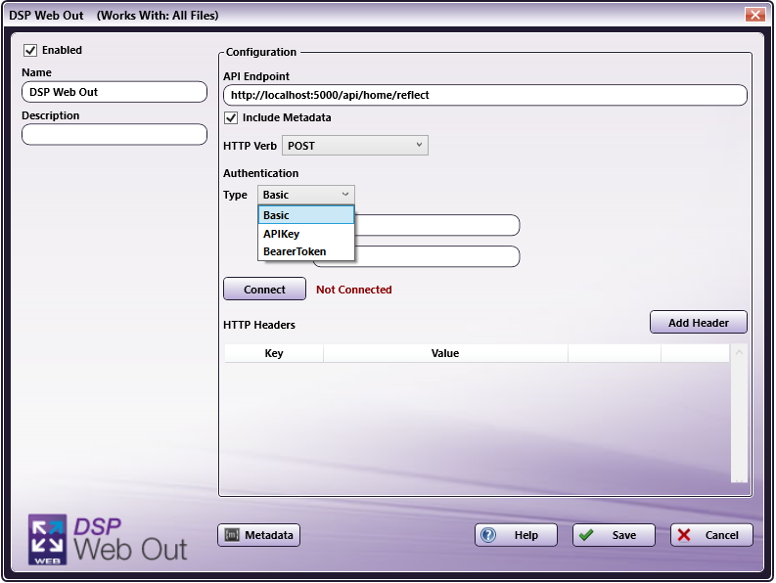This screenshot has height=583, width=776.
Task: Save the configuration
Action: (614, 535)
